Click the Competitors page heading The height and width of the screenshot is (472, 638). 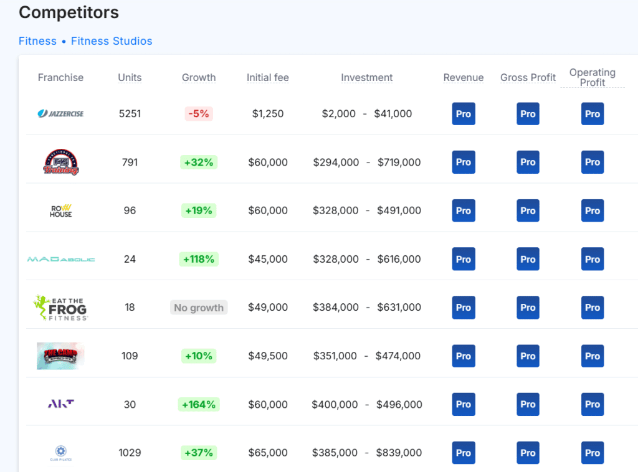(69, 12)
